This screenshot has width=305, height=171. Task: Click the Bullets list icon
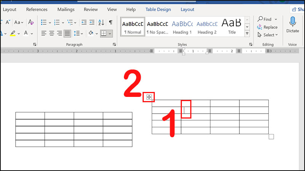pos(44,22)
